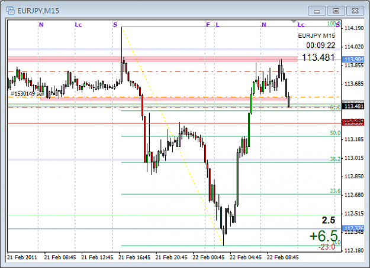Viewport: 370px width, 268px height.
Task: Click the '21 Feb 08:45' time axis label
Action: [x=60, y=257]
